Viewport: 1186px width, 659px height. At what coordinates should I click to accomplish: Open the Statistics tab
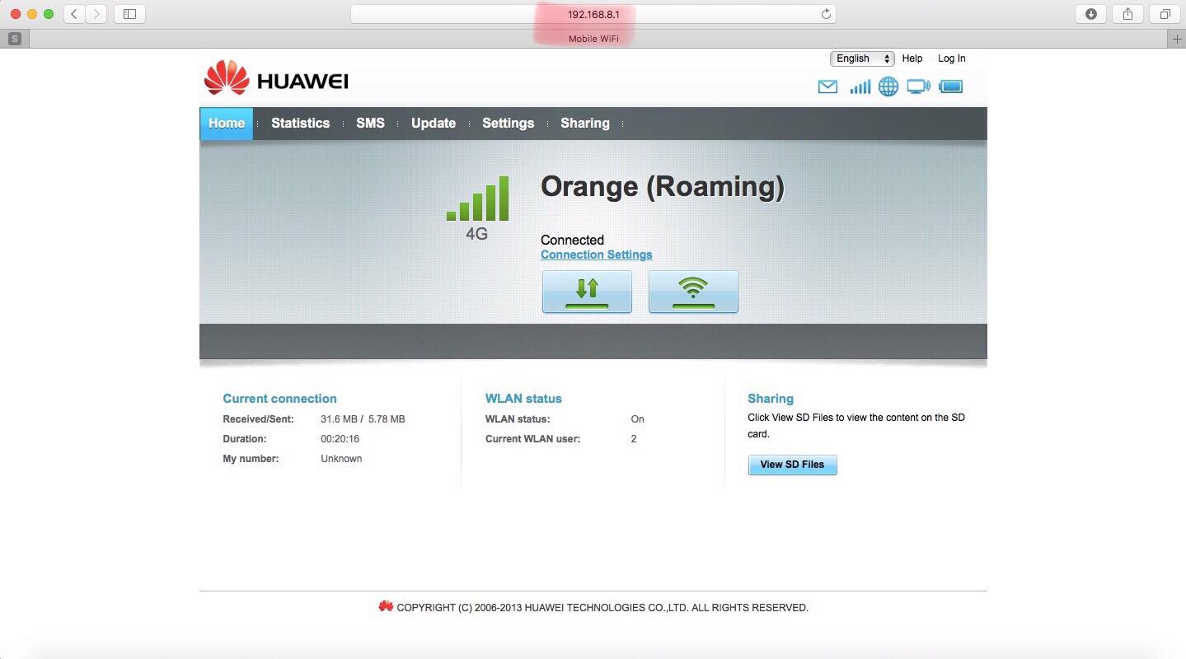pos(300,123)
